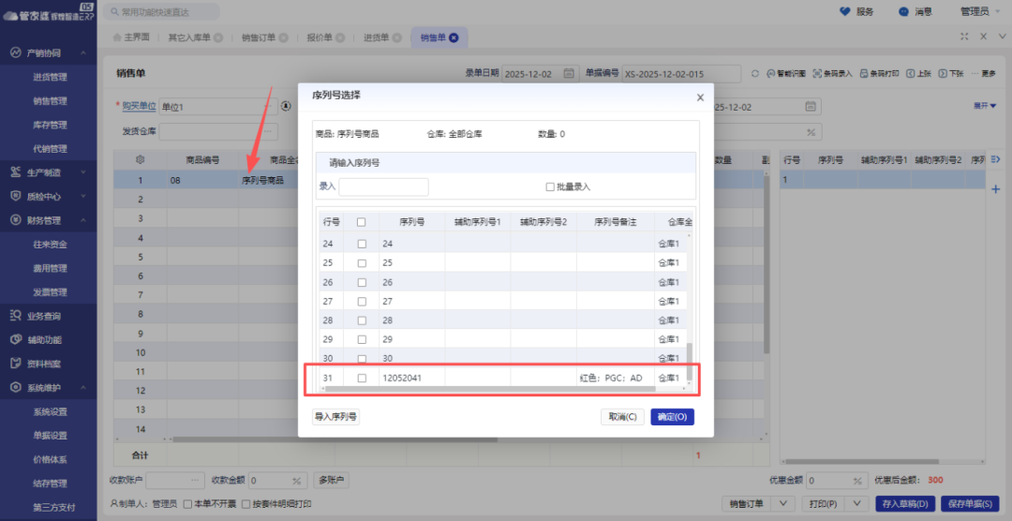Expand the 质检中心 sidebar group
This screenshot has height=521, width=1012.
[83, 196]
